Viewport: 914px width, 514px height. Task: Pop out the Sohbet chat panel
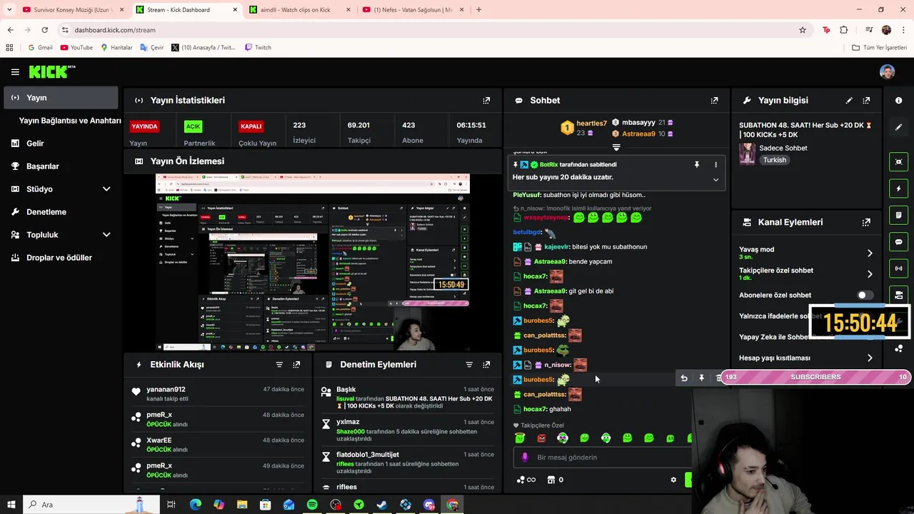714,101
